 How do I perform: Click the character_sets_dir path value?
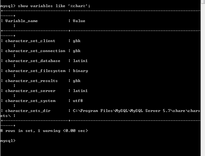coord(136,111)
